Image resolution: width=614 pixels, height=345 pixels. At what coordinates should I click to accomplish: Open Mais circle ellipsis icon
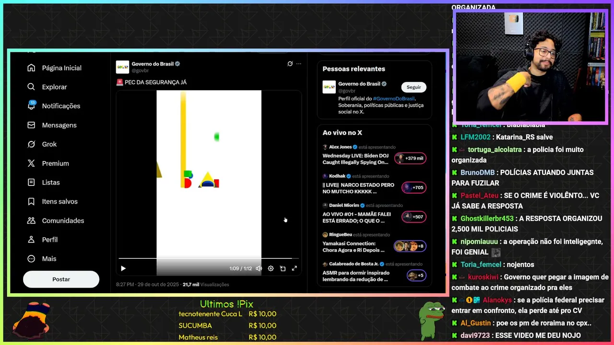click(x=31, y=259)
